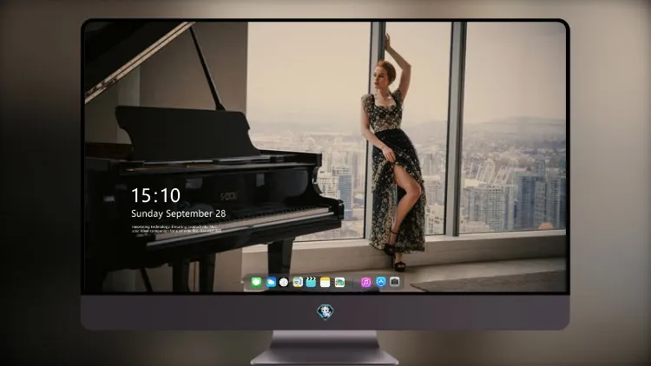This screenshot has width=651, height=366.
Task: Open the green Messages app in the dock
Action: pyautogui.click(x=256, y=282)
